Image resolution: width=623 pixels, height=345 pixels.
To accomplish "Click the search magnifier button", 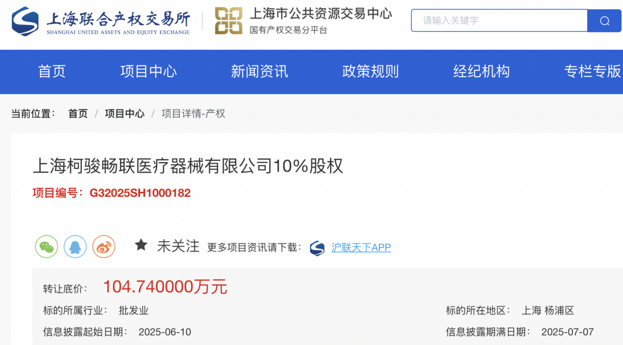I will tap(604, 21).
